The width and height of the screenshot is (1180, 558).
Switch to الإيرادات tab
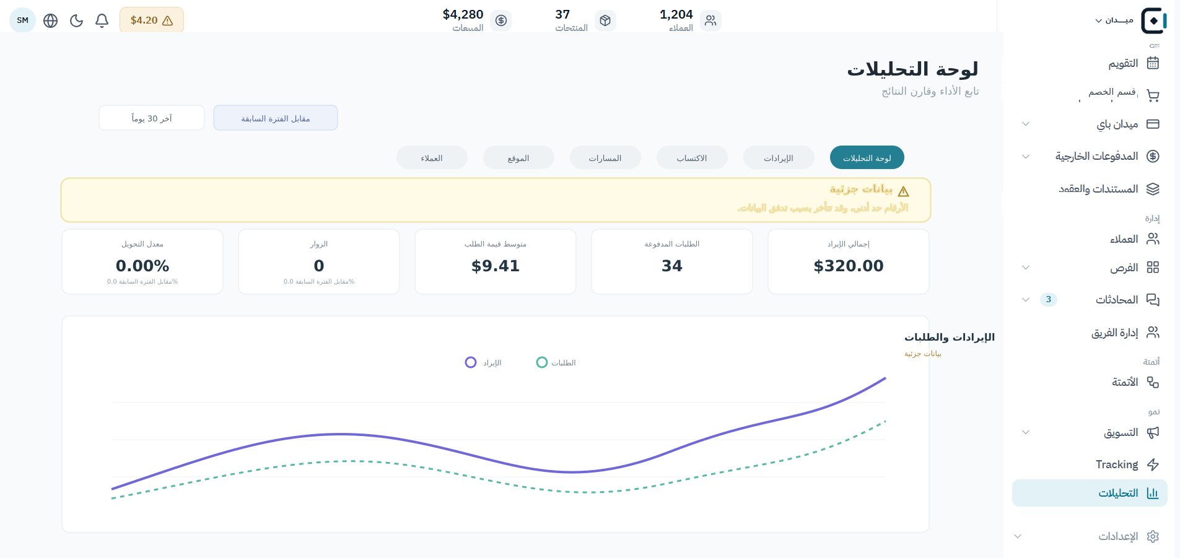click(779, 157)
